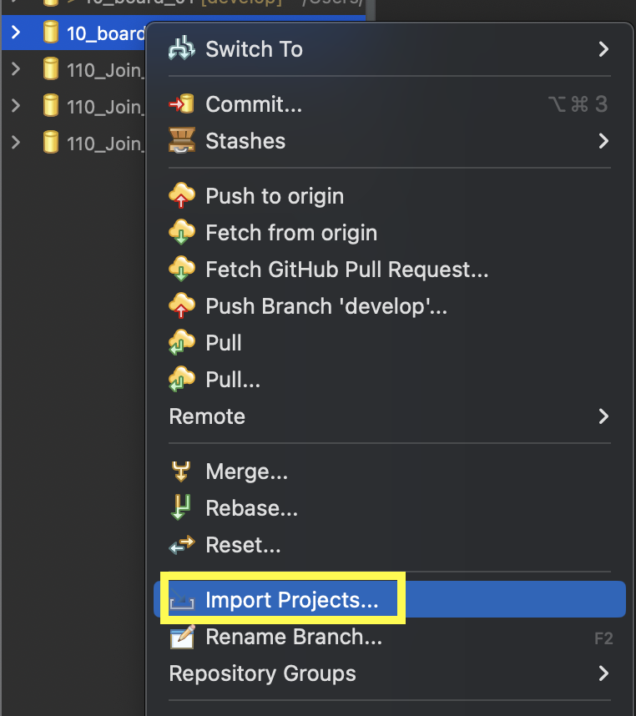Click the Push Branch 'develop' icon
This screenshot has width=636, height=716.
tap(181, 306)
